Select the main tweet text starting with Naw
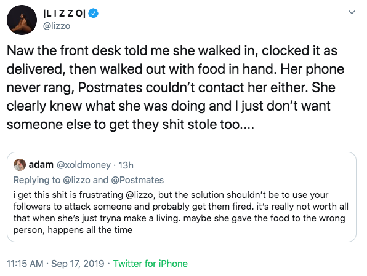The image size is (367, 276). tap(175, 87)
